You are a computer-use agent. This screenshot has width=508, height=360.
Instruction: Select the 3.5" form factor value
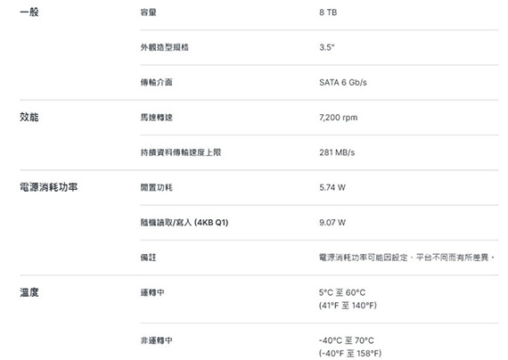tap(326, 47)
